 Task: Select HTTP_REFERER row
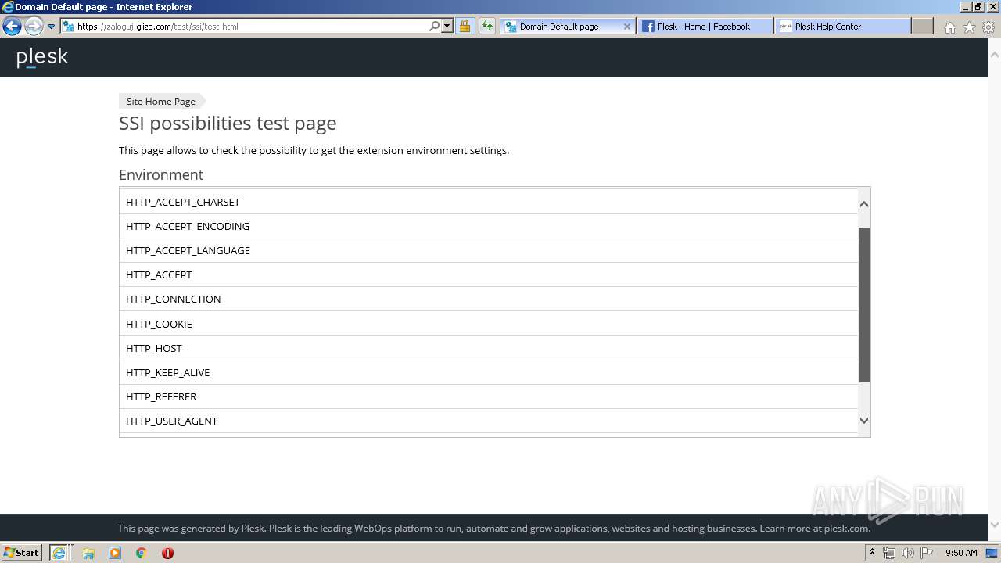tap(489, 396)
